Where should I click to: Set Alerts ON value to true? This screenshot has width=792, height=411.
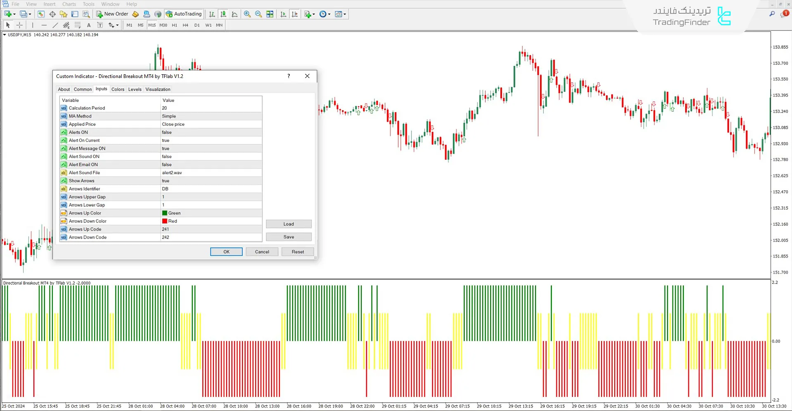pyautogui.click(x=211, y=132)
